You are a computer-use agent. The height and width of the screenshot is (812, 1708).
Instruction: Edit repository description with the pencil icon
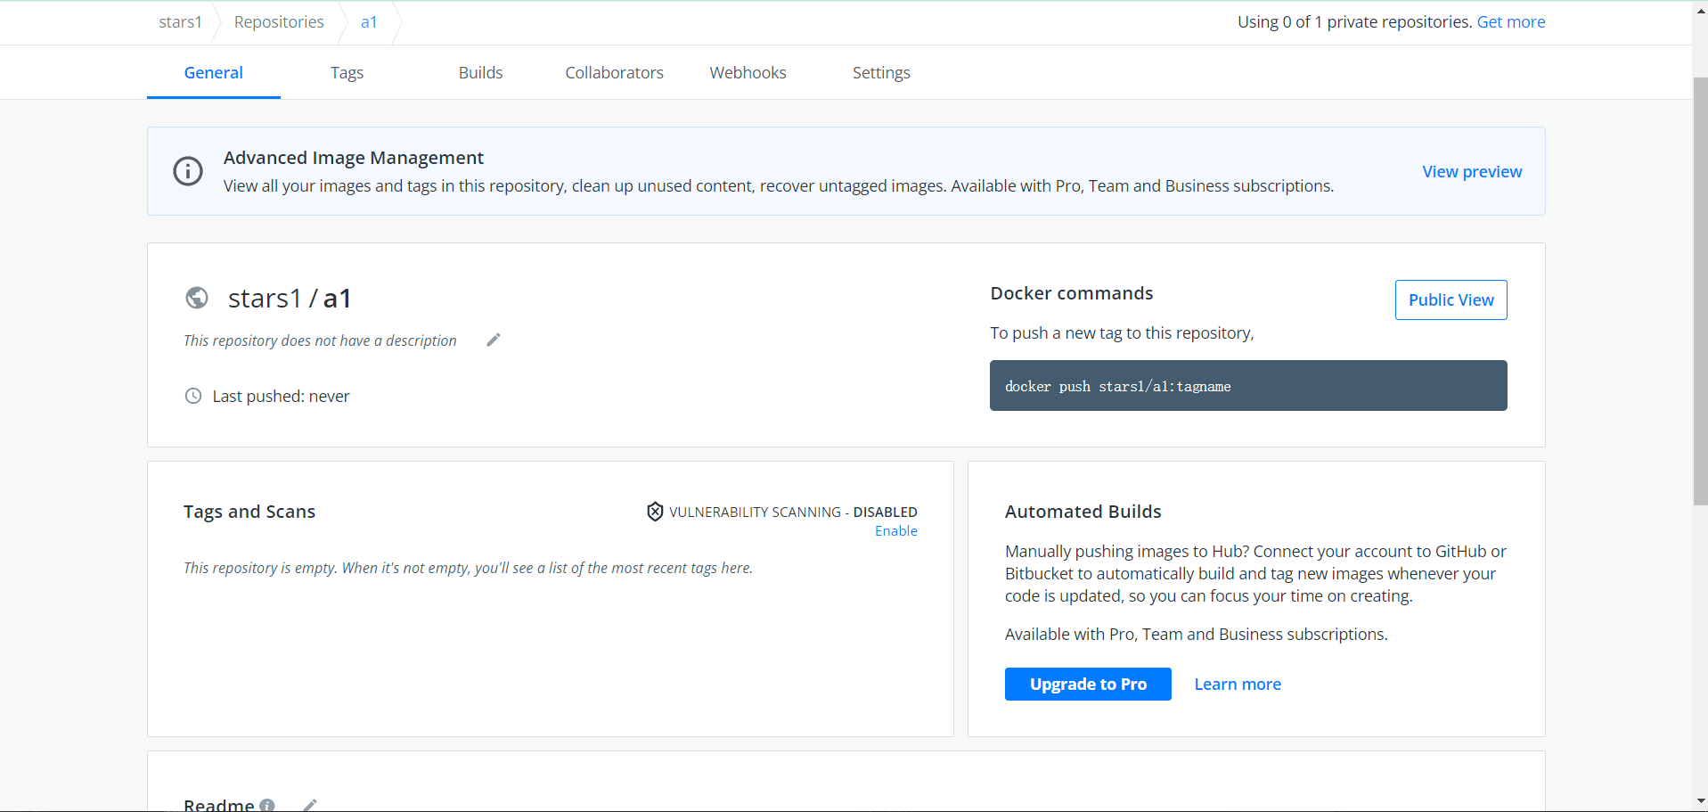tap(494, 340)
